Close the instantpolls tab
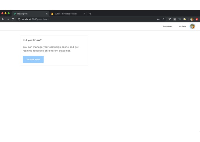 47,14
